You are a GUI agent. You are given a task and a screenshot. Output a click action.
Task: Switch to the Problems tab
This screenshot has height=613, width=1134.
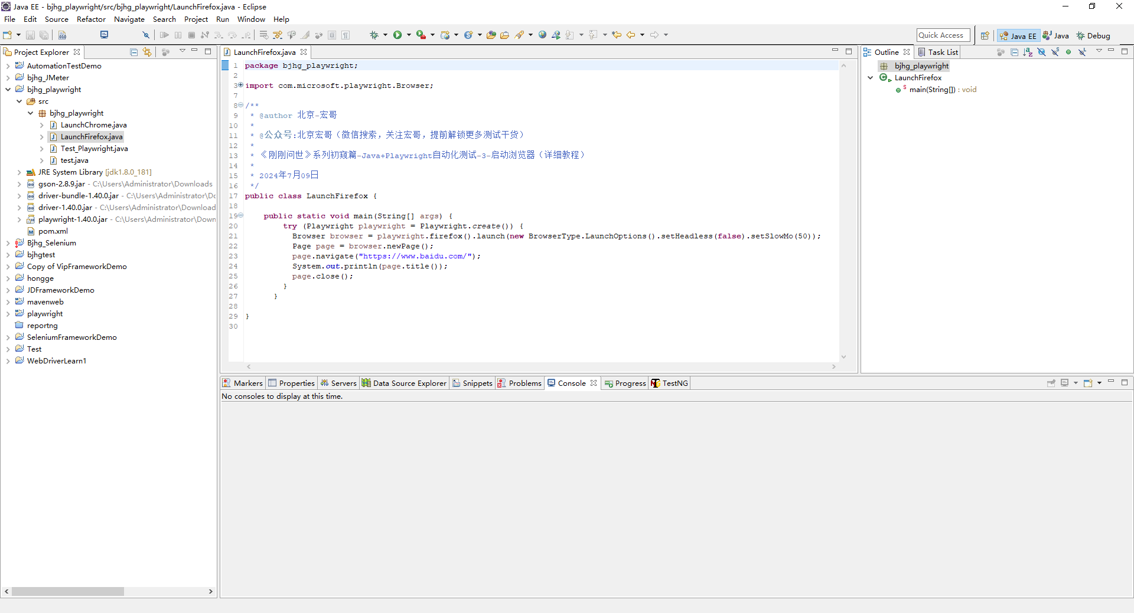(x=520, y=383)
